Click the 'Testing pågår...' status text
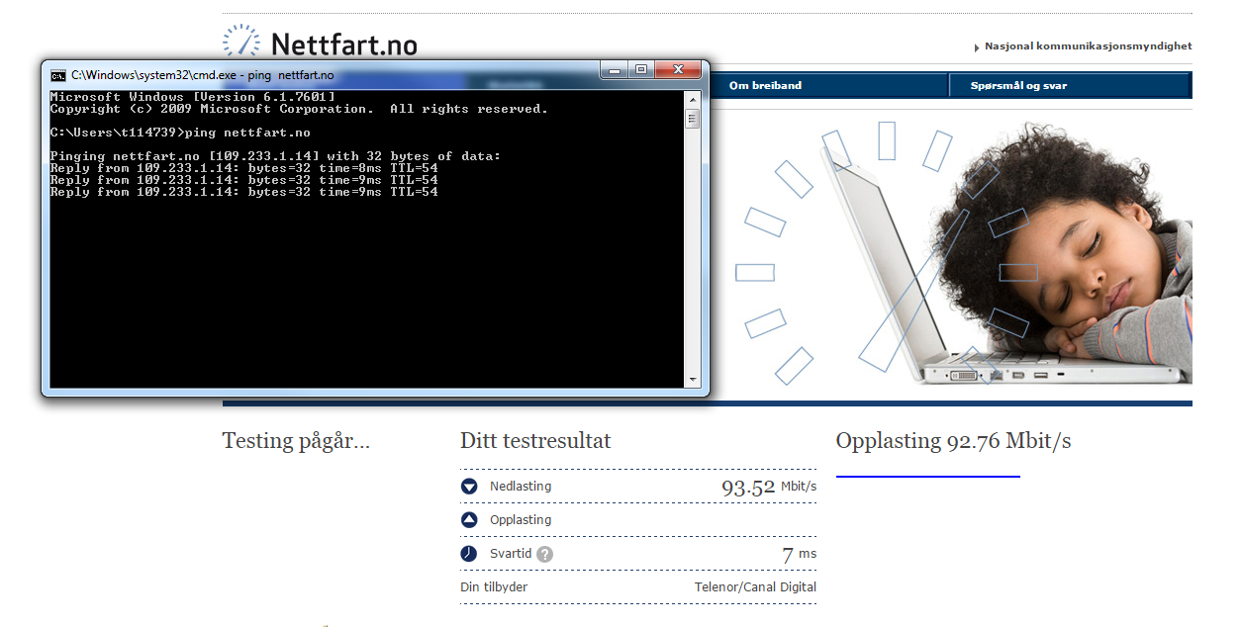 (x=296, y=442)
